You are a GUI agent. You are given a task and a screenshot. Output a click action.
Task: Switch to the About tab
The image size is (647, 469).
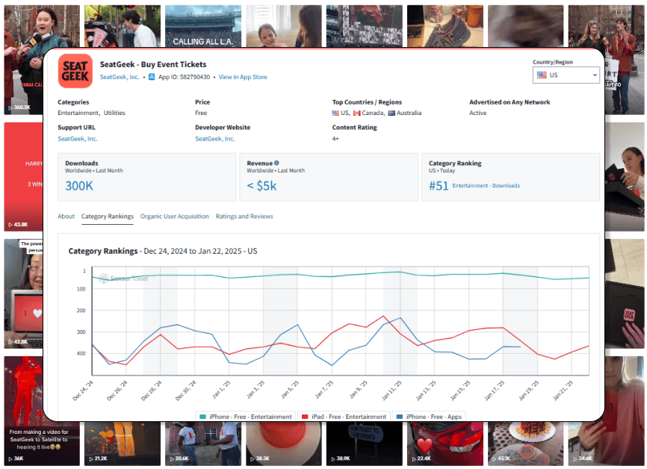[x=66, y=217]
